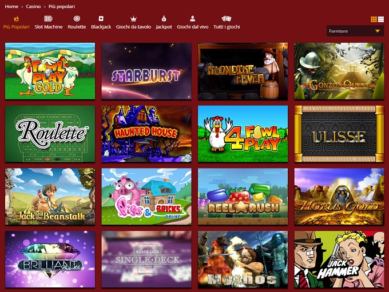Select the Reel Rush game tile
The width and height of the screenshot is (389, 292).
coord(243,197)
